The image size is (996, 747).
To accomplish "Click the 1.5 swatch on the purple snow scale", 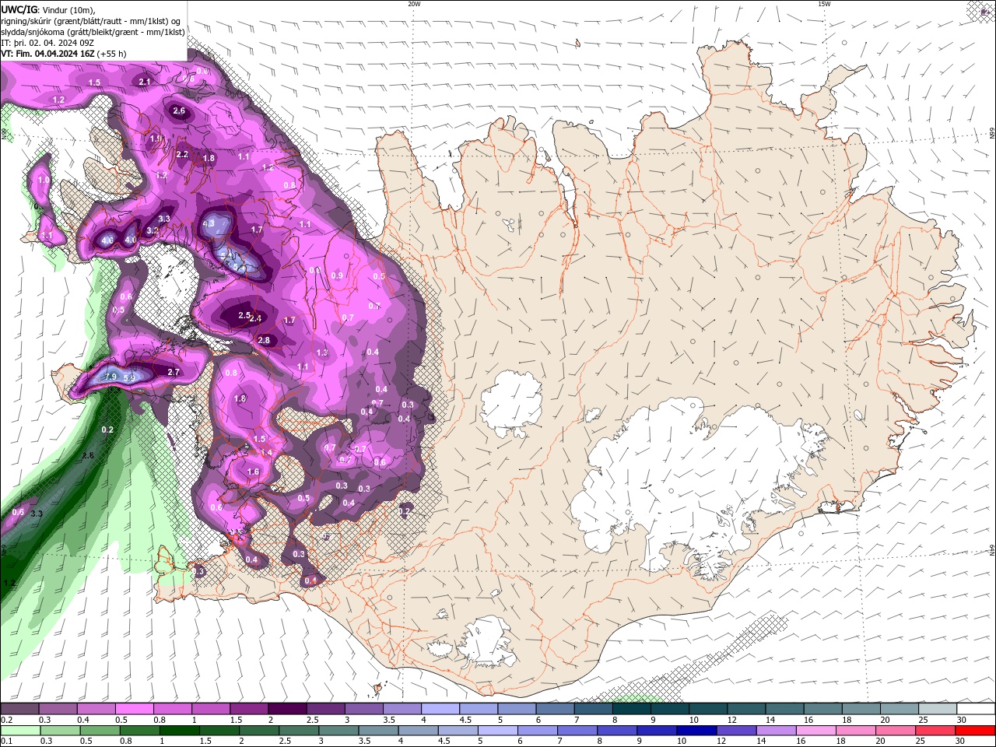I will pyautogui.click(x=248, y=708).
